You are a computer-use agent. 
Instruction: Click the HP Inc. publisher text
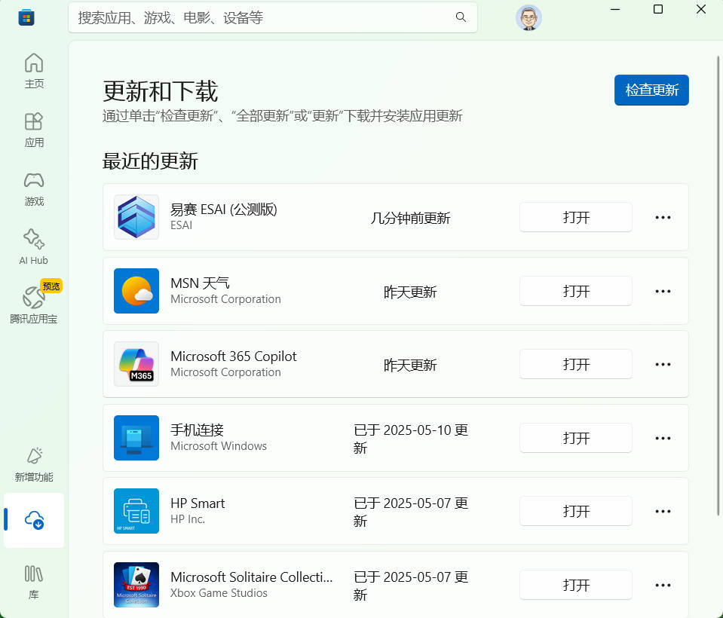[x=188, y=519]
